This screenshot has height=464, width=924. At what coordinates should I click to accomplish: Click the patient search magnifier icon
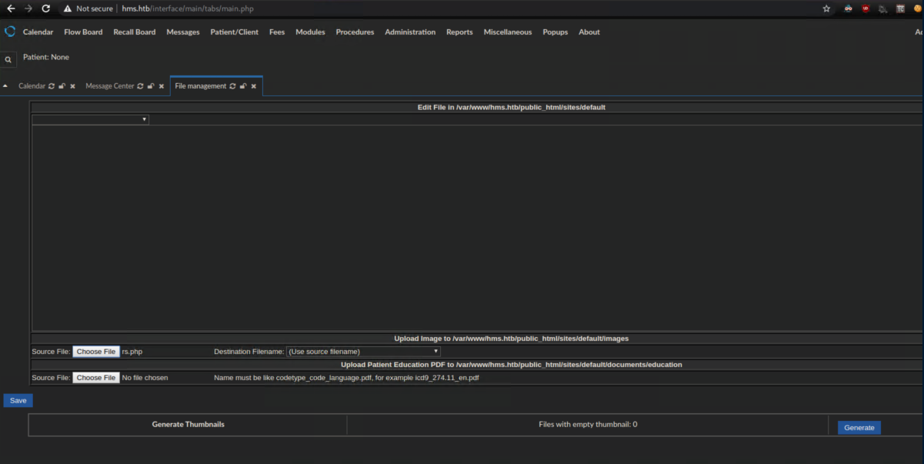tap(8, 59)
